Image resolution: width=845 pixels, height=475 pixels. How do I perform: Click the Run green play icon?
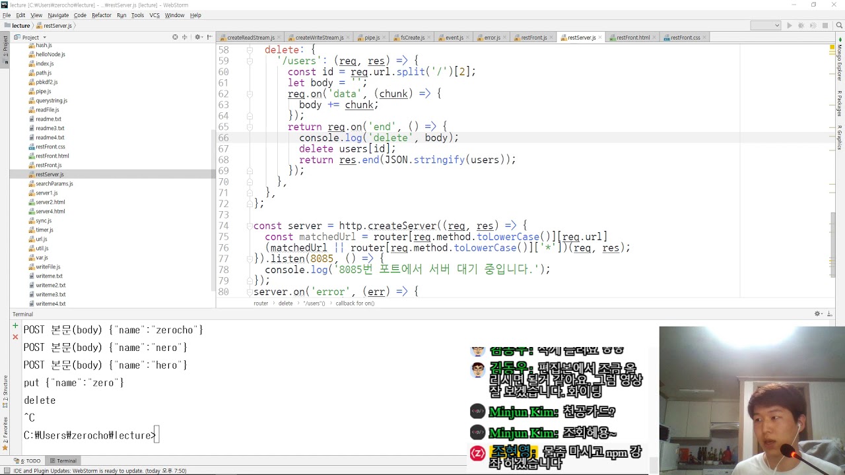click(x=789, y=26)
